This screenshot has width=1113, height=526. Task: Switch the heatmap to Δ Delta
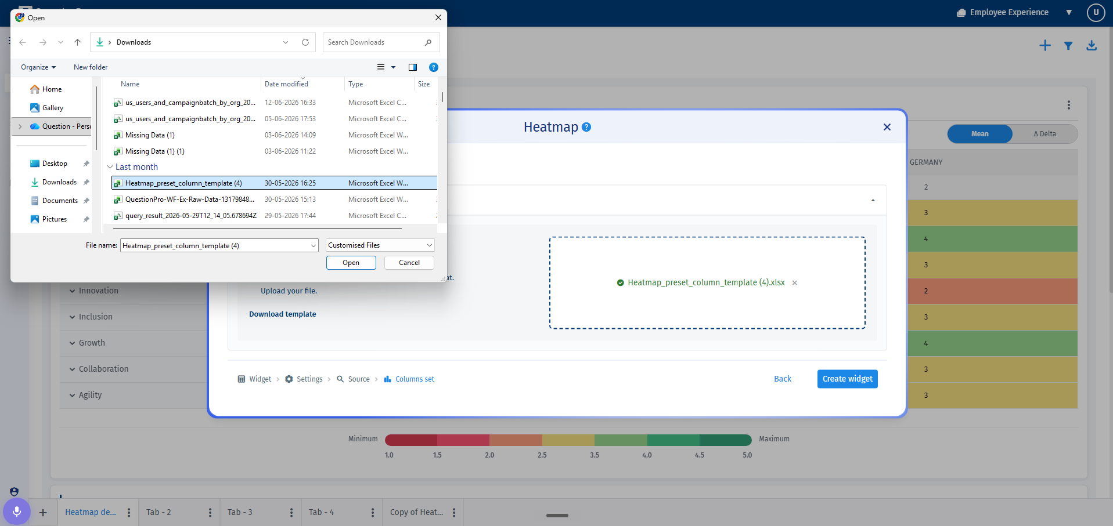(1045, 134)
